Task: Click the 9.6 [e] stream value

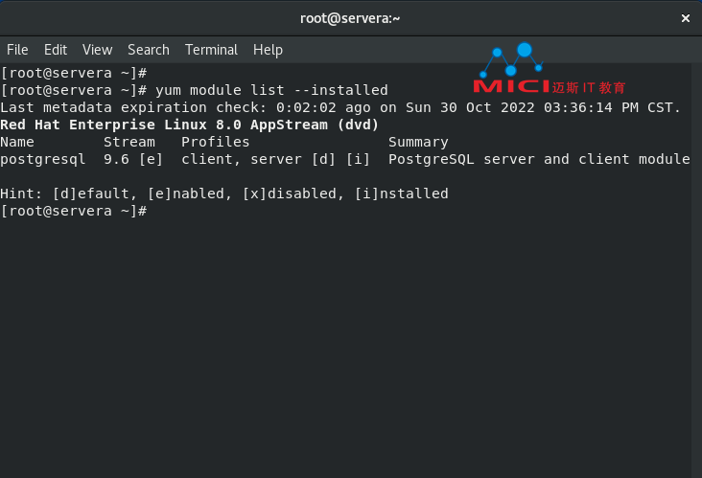Action: tap(133, 159)
